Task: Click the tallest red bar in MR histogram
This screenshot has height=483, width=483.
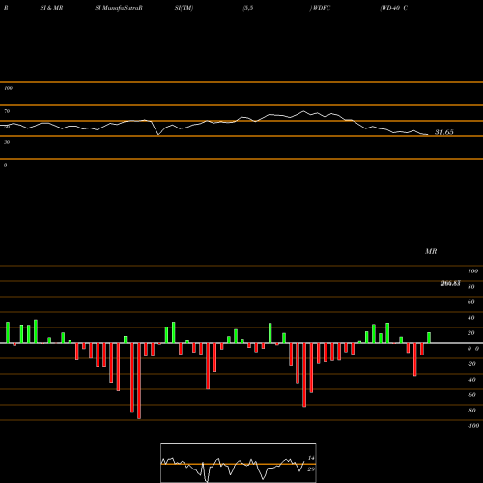Action: [139, 381]
